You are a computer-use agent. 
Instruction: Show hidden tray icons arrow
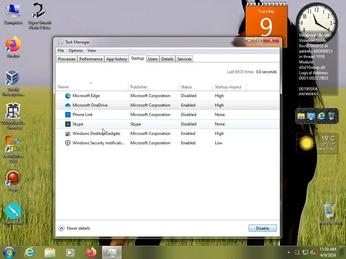coord(289,252)
